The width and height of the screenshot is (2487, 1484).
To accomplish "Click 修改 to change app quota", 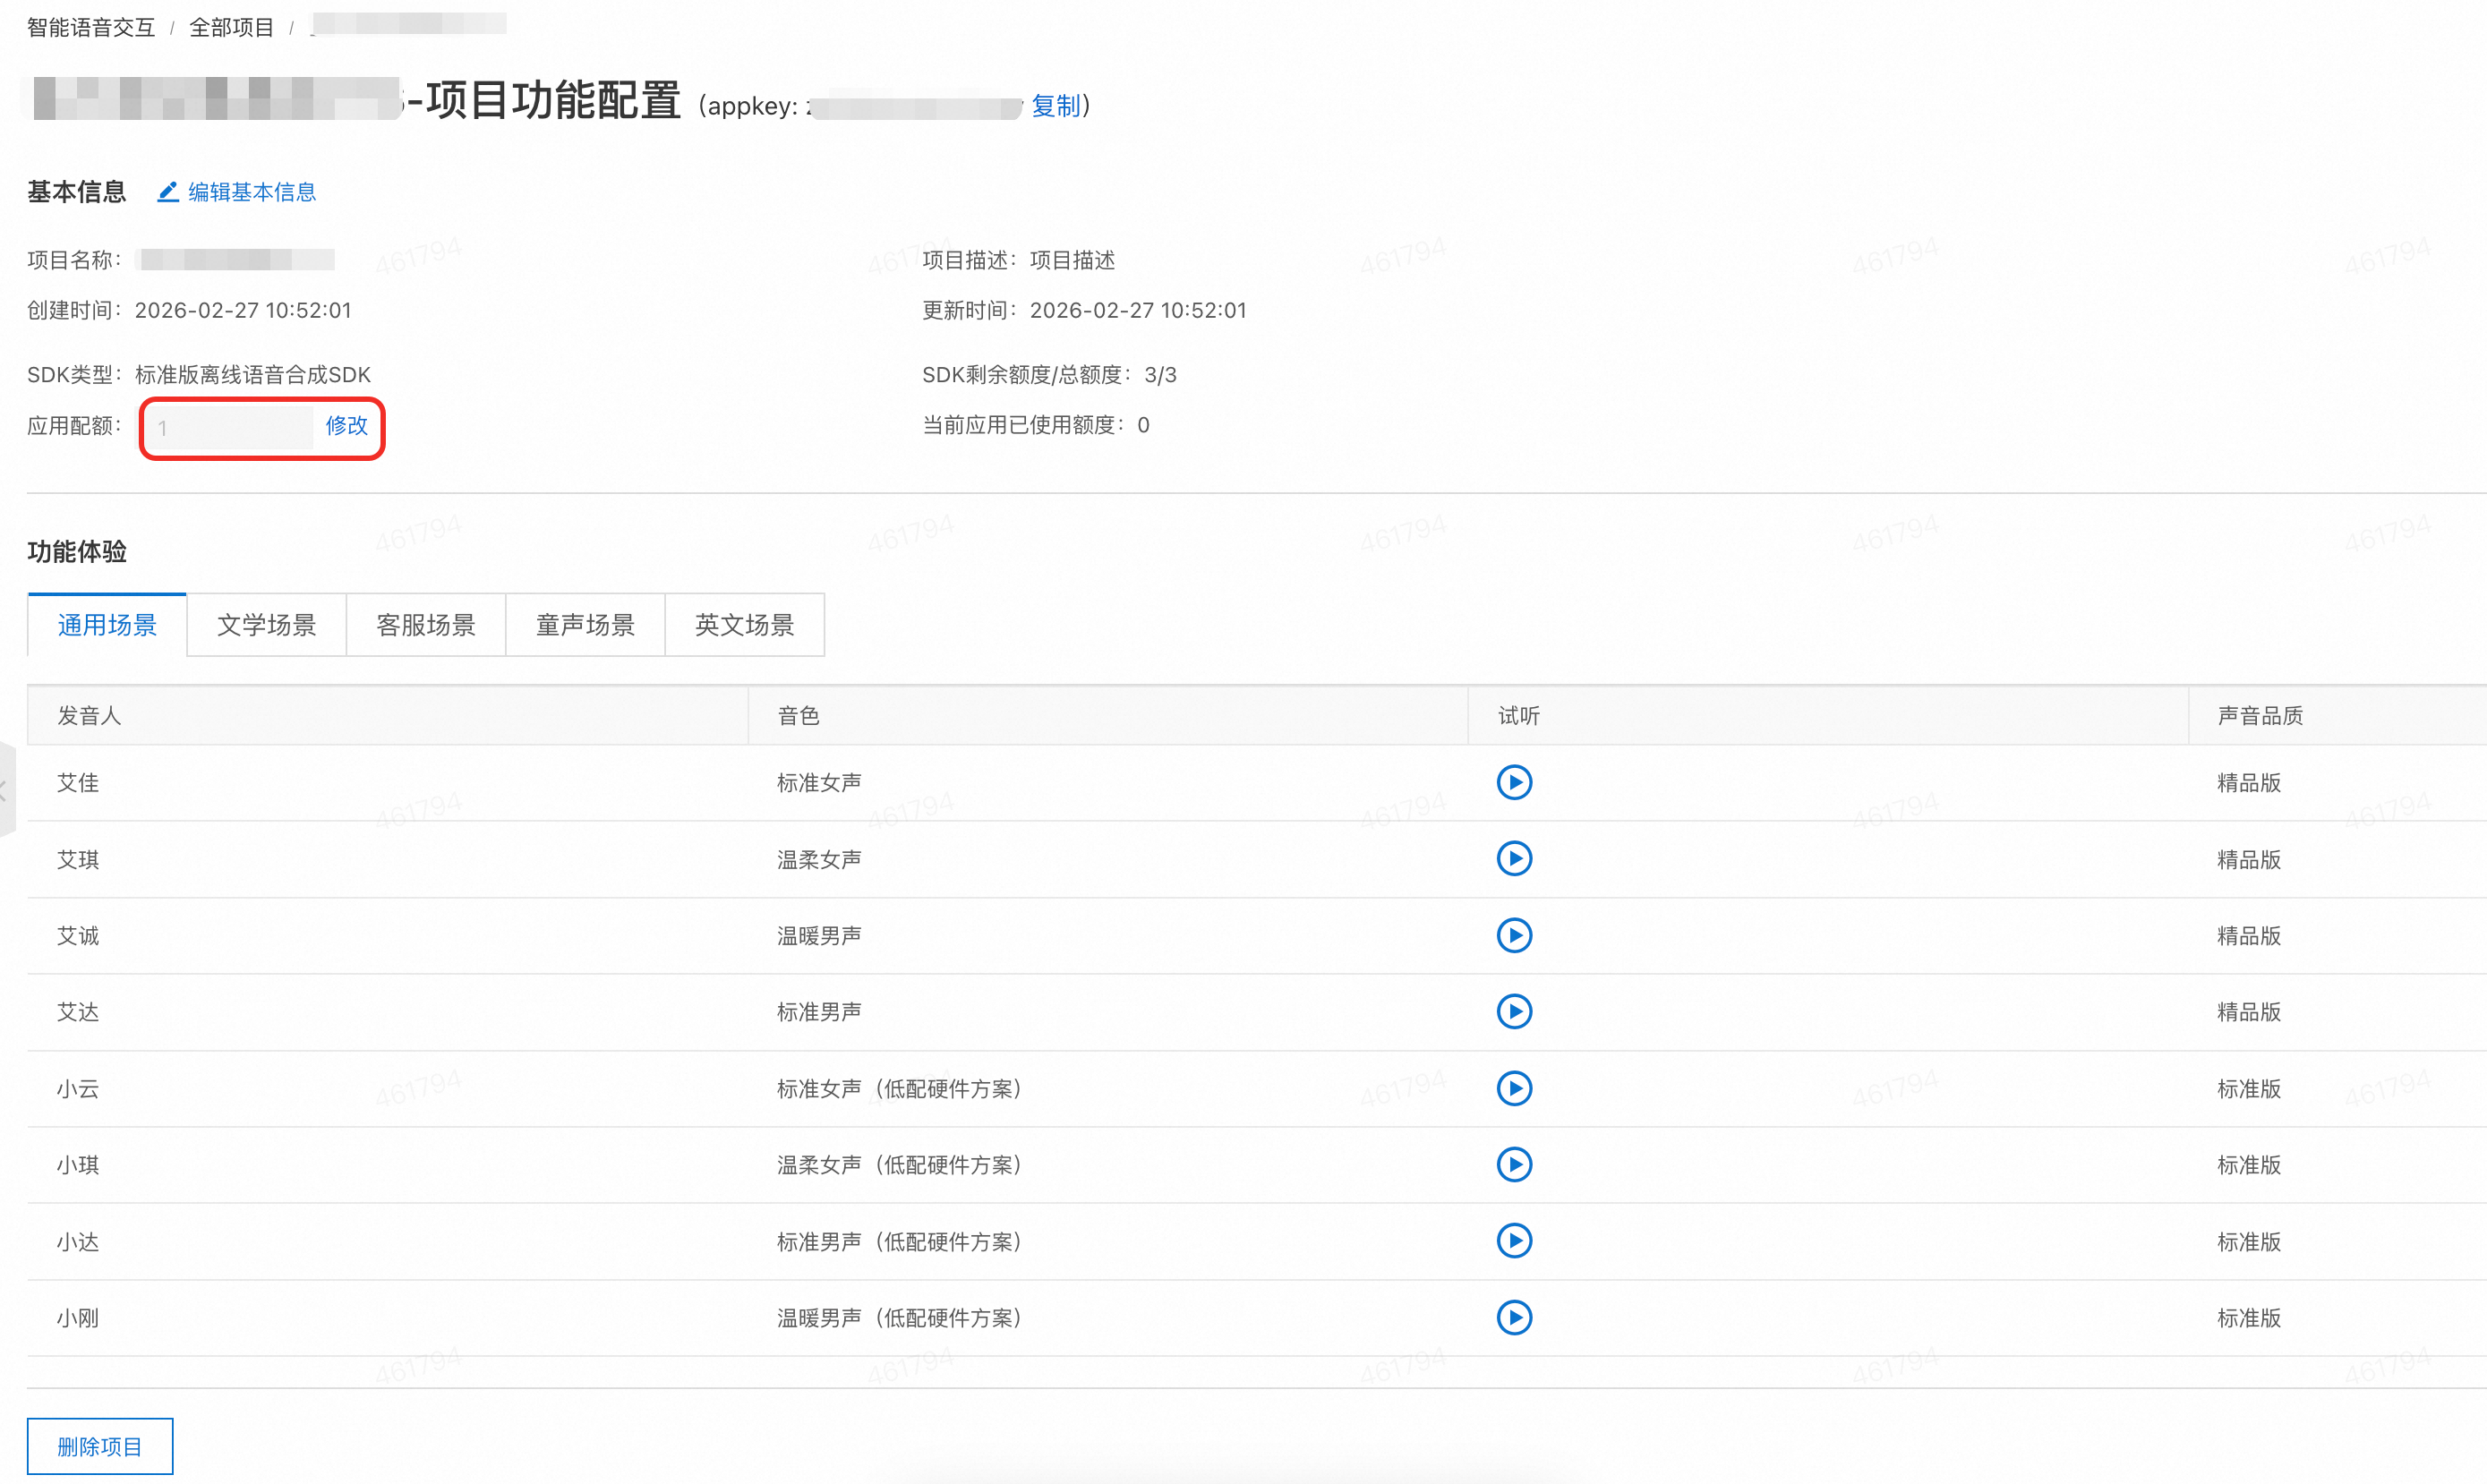I will tap(346, 426).
